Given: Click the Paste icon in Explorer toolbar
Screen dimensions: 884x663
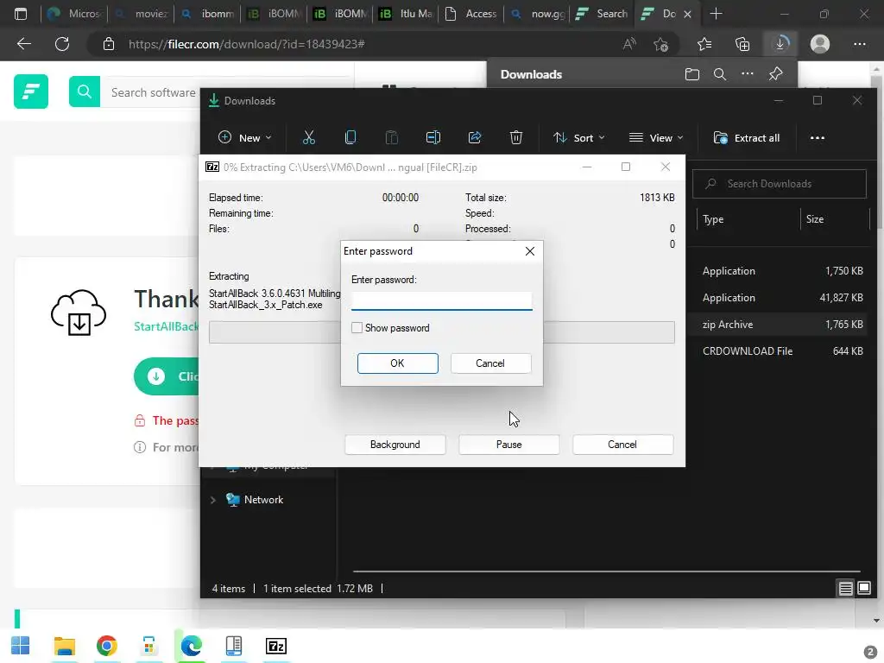Looking at the screenshot, I should click(x=391, y=137).
